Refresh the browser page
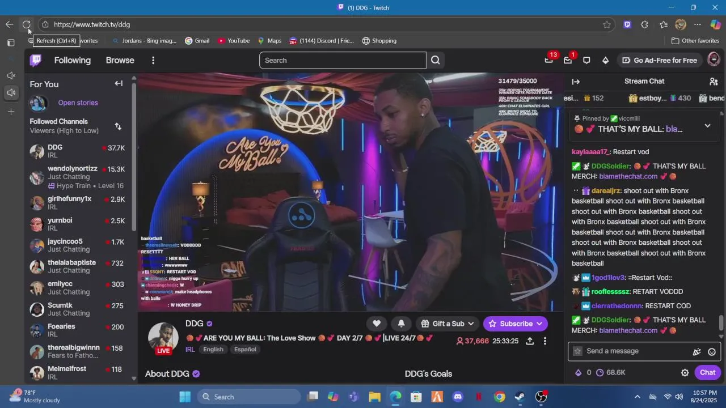 (x=26, y=24)
